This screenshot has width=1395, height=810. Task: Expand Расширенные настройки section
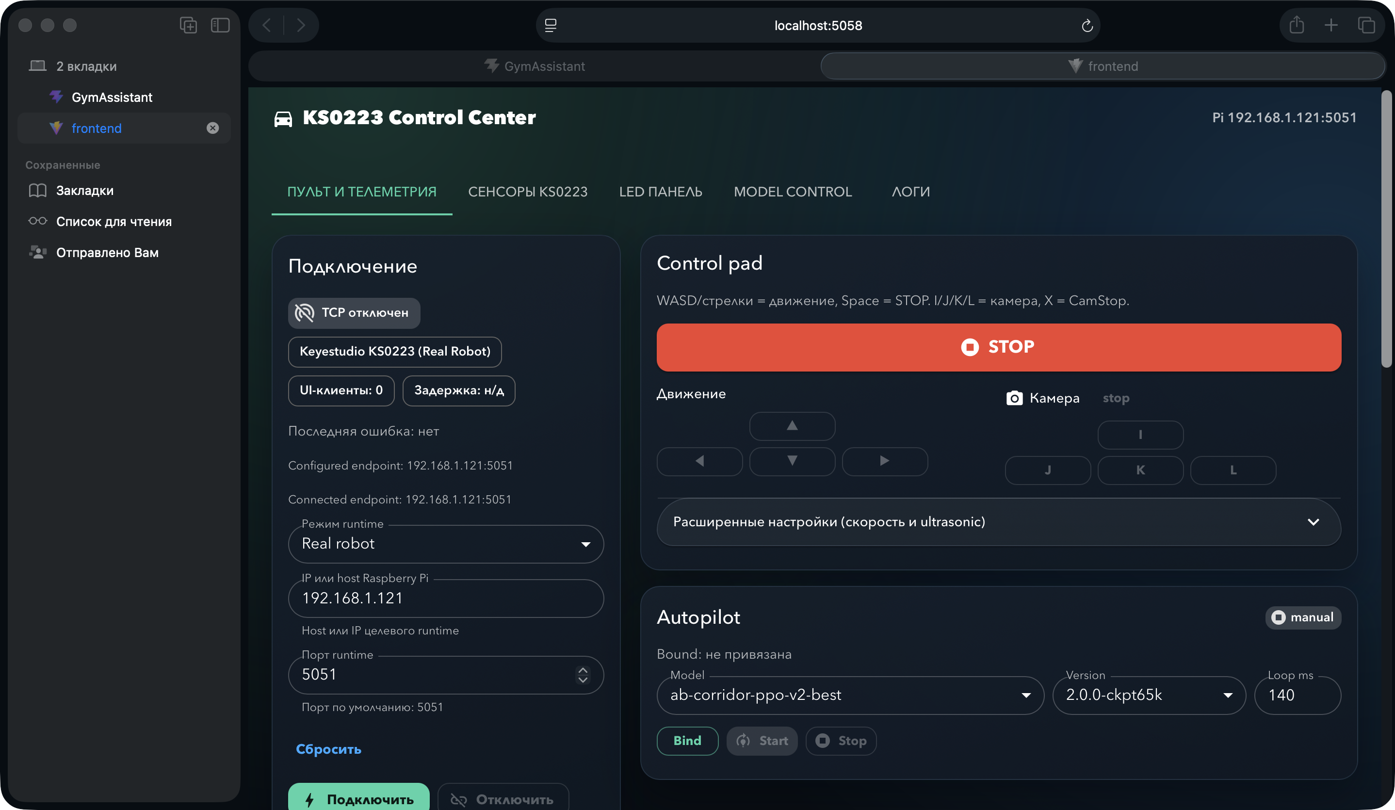click(999, 522)
